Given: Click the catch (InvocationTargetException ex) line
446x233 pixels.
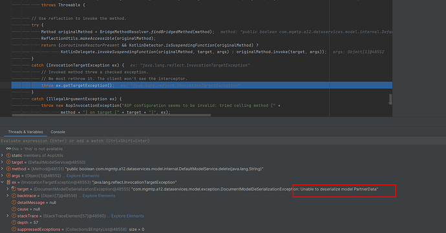Looking at the screenshot, I should pos(78,65).
